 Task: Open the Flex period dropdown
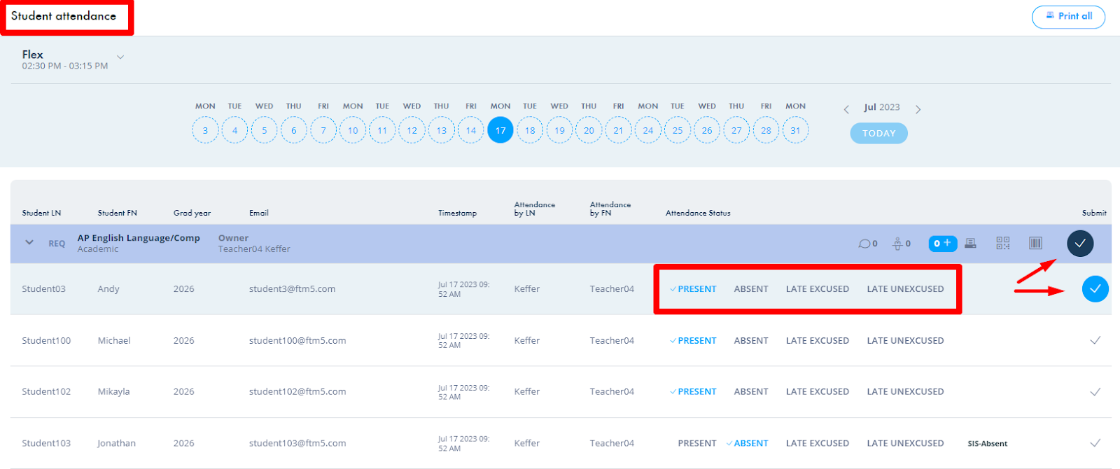pos(120,57)
